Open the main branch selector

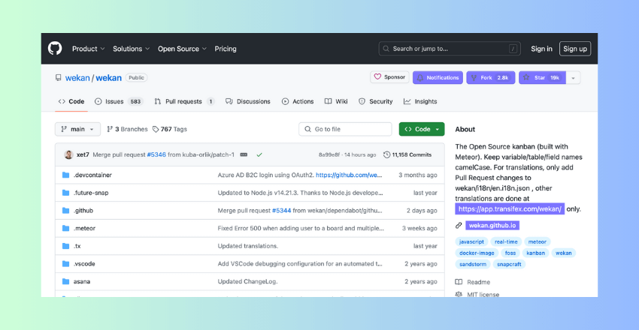[77, 129]
